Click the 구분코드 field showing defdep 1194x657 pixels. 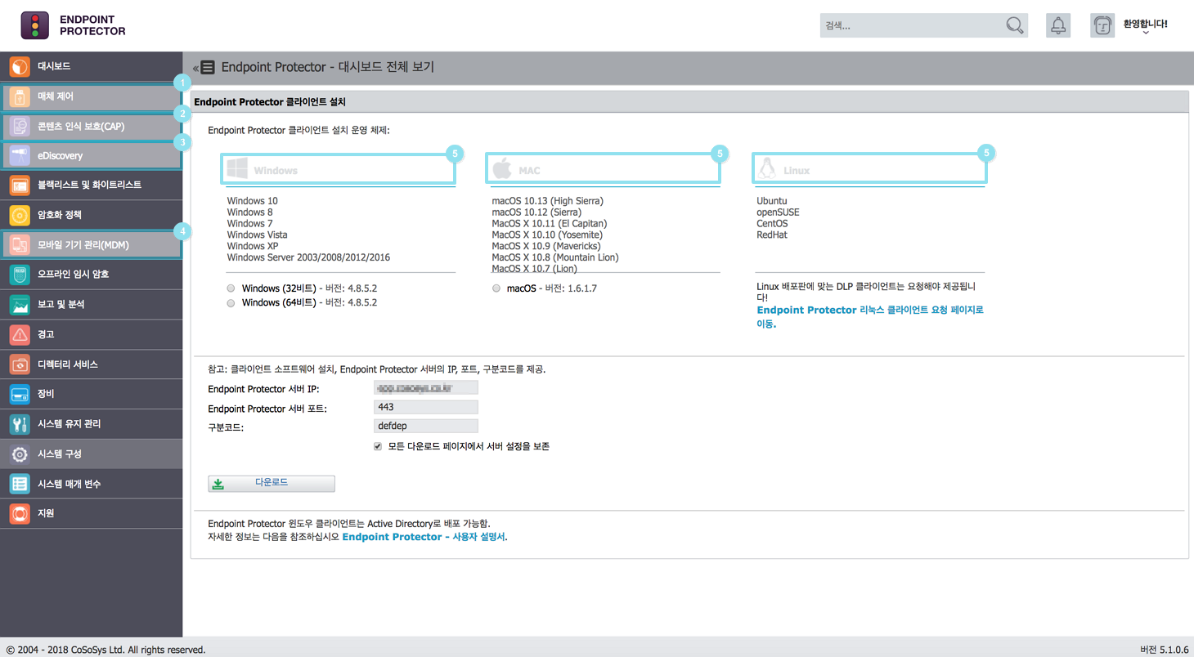click(x=425, y=426)
